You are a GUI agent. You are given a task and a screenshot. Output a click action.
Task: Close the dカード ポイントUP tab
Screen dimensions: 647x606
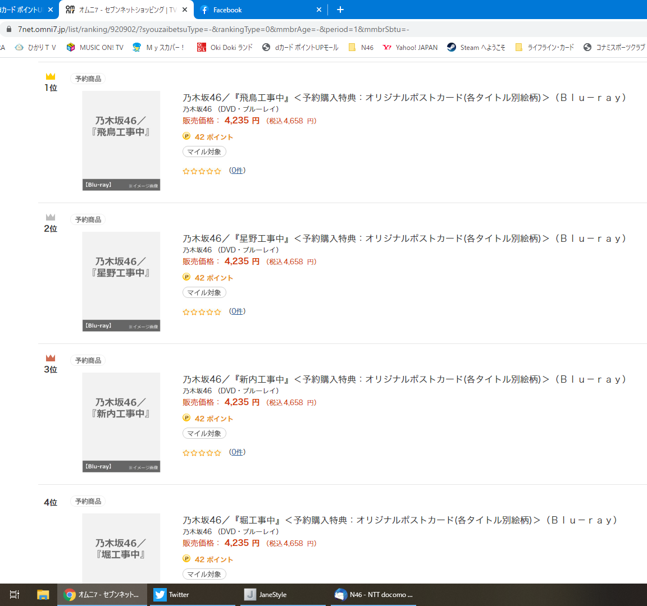click(x=51, y=10)
